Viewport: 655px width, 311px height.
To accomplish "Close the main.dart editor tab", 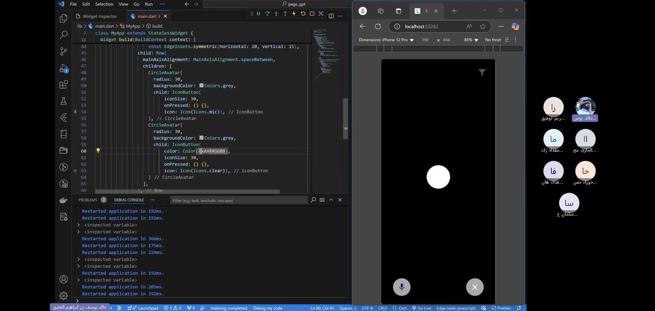I will point(166,16).
